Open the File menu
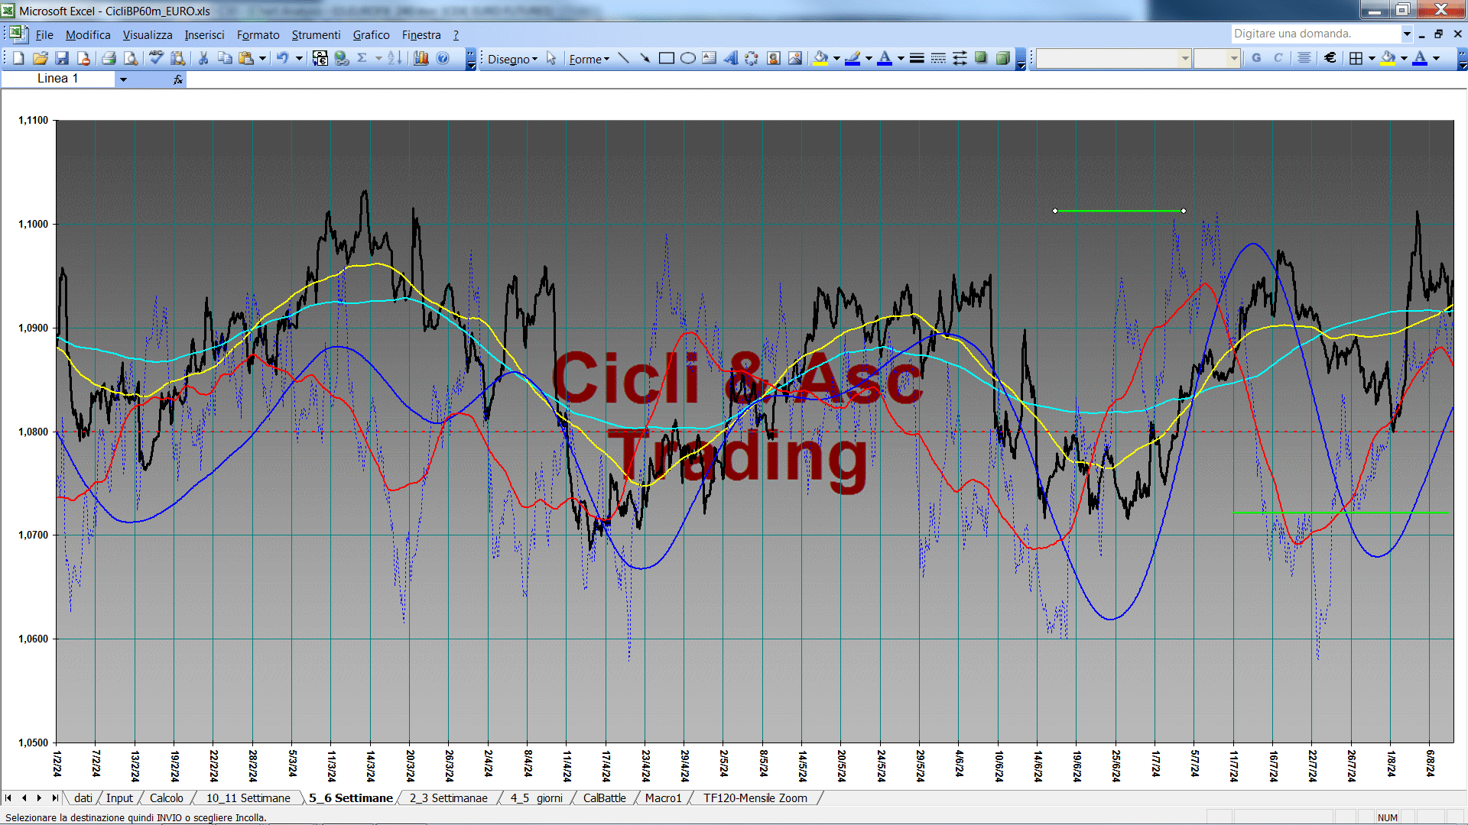This screenshot has width=1468, height=825. pyautogui.click(x=44, y=35)
